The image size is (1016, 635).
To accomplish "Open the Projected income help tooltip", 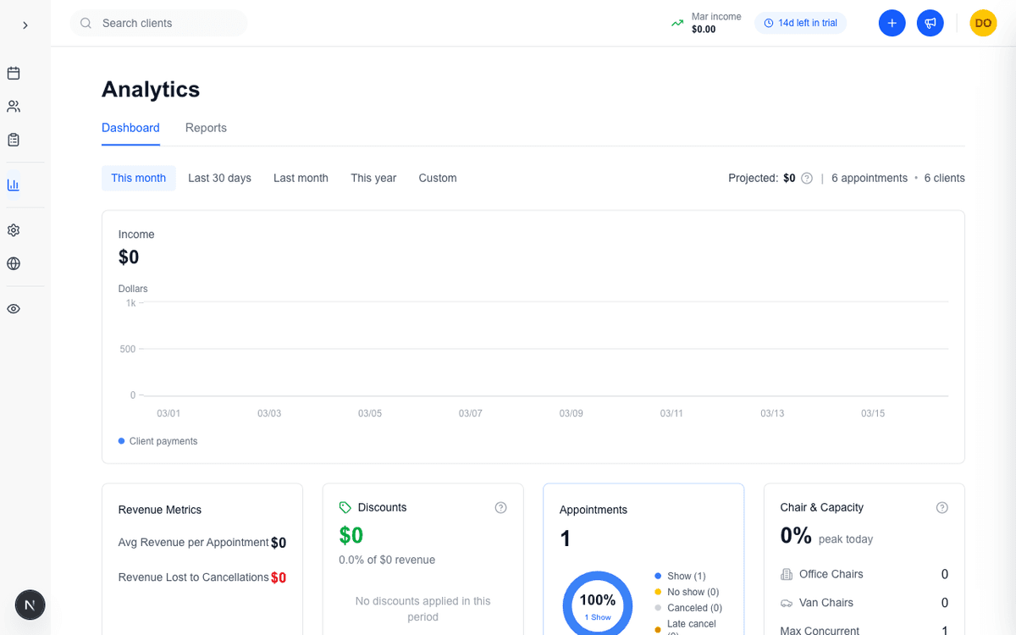I will [806, 178].
